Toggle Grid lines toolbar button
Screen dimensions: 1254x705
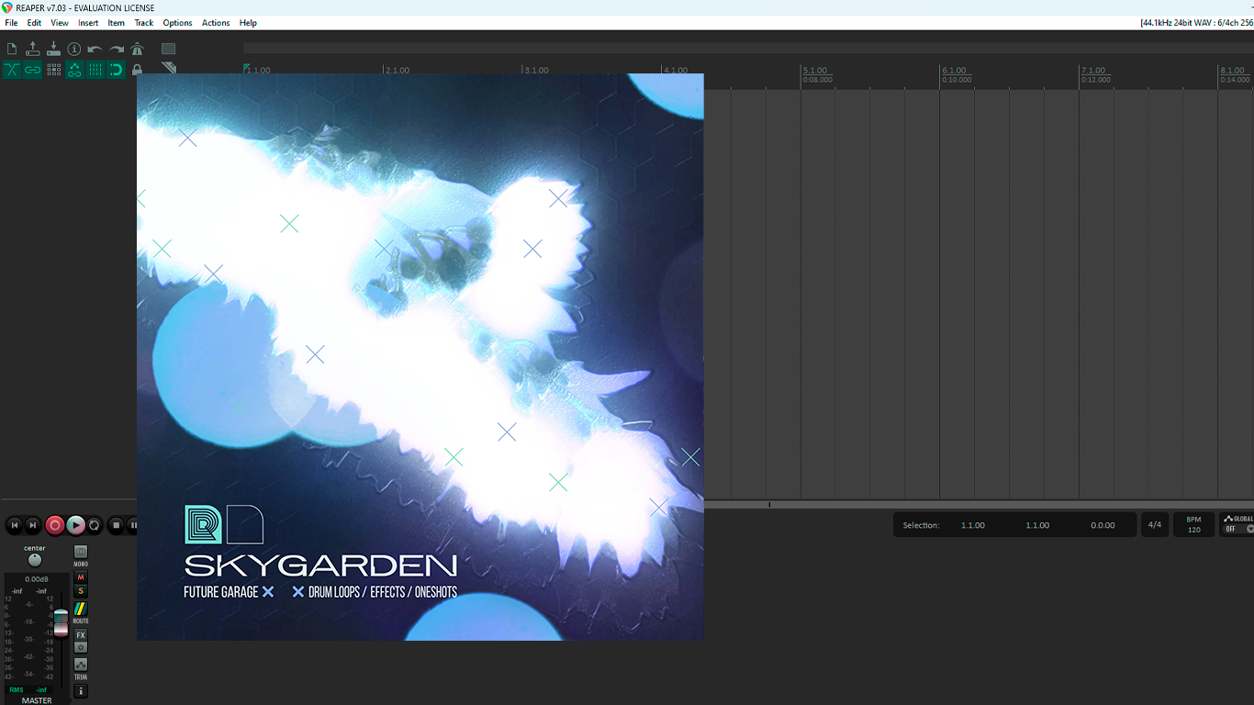click(x=95, y=70)
